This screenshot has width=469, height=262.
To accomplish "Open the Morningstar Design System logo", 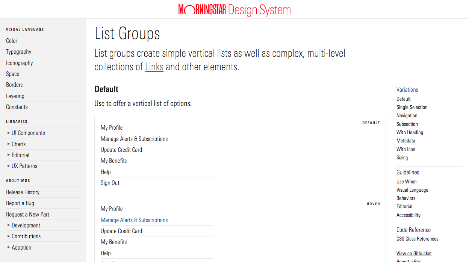I will 234,10.
